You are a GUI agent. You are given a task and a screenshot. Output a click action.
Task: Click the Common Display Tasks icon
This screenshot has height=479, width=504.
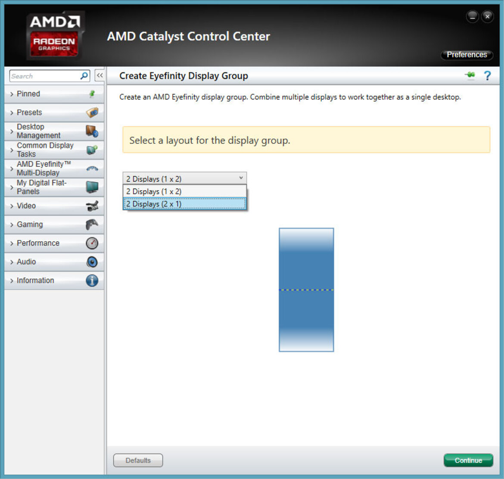click(x=92, y=150)
